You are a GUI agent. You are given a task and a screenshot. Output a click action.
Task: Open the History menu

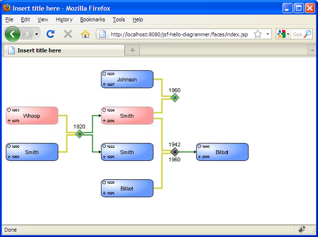click(64, 19)
